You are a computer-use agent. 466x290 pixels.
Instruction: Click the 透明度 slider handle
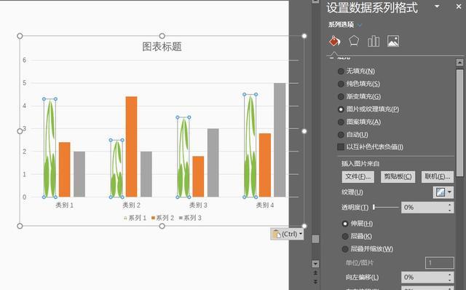(374, 208)
